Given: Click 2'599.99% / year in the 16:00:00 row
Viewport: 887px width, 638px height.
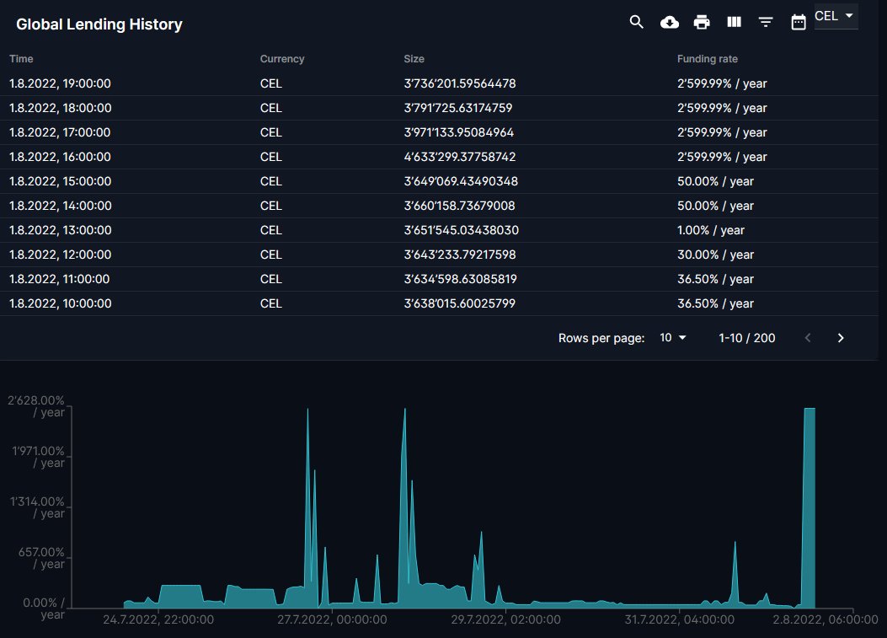Looking at the screenshot, I should pos(722,156).
